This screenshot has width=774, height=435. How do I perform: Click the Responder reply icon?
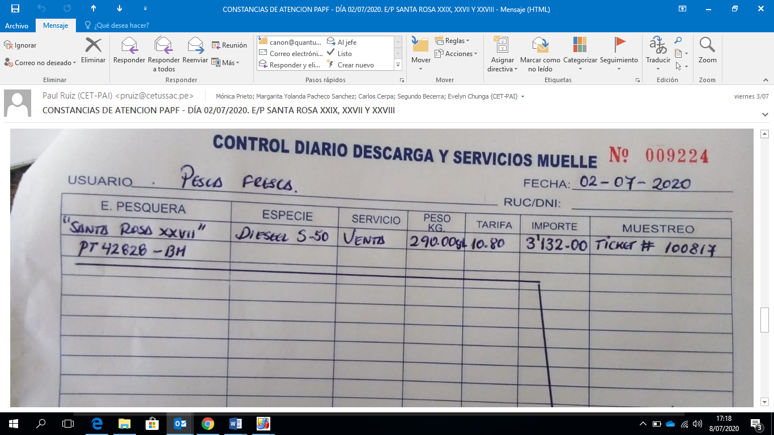pyautogui.click(x=129, y=46)
